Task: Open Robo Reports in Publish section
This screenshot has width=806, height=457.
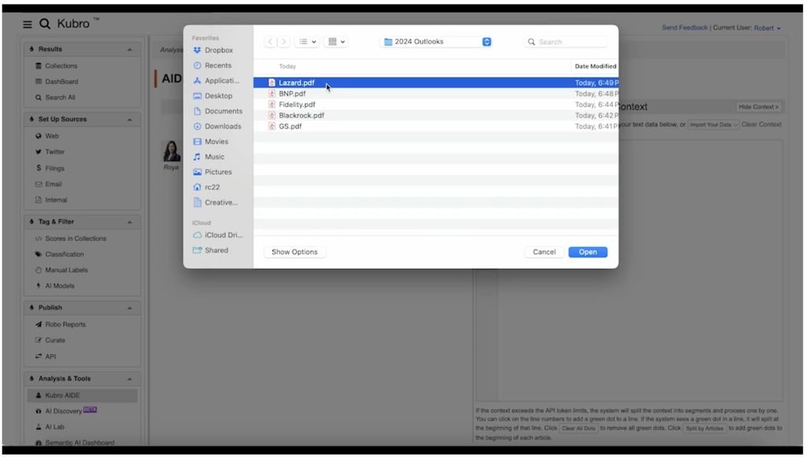Action: pyautogui.click(x=61, y=325)
